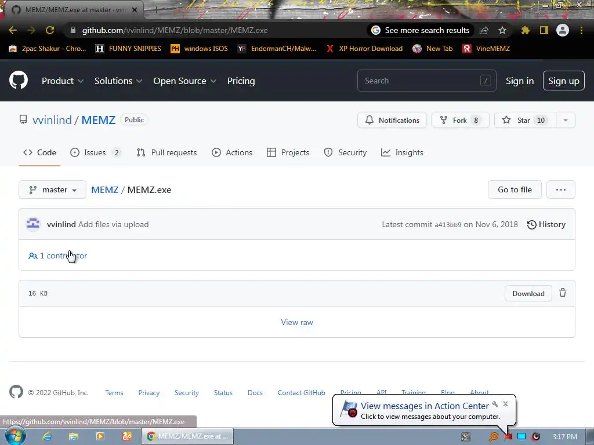Click the magnifier tray icon
Viewport: 594px width, 445px height.
pos(494,437)
